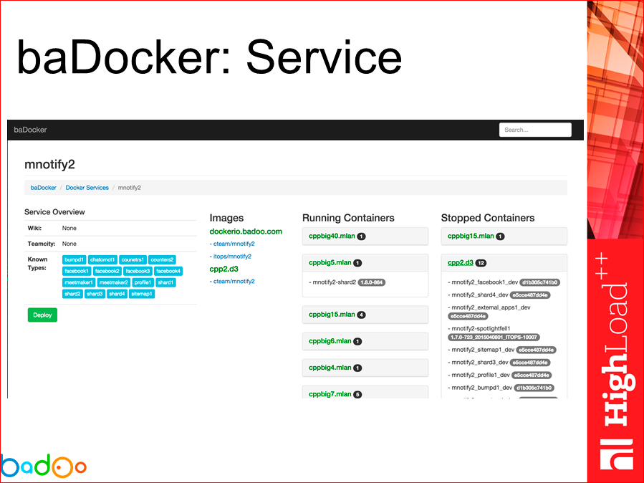Click the counters2 type badge
The width and height of the screenshot is (644, 483).
163,259
